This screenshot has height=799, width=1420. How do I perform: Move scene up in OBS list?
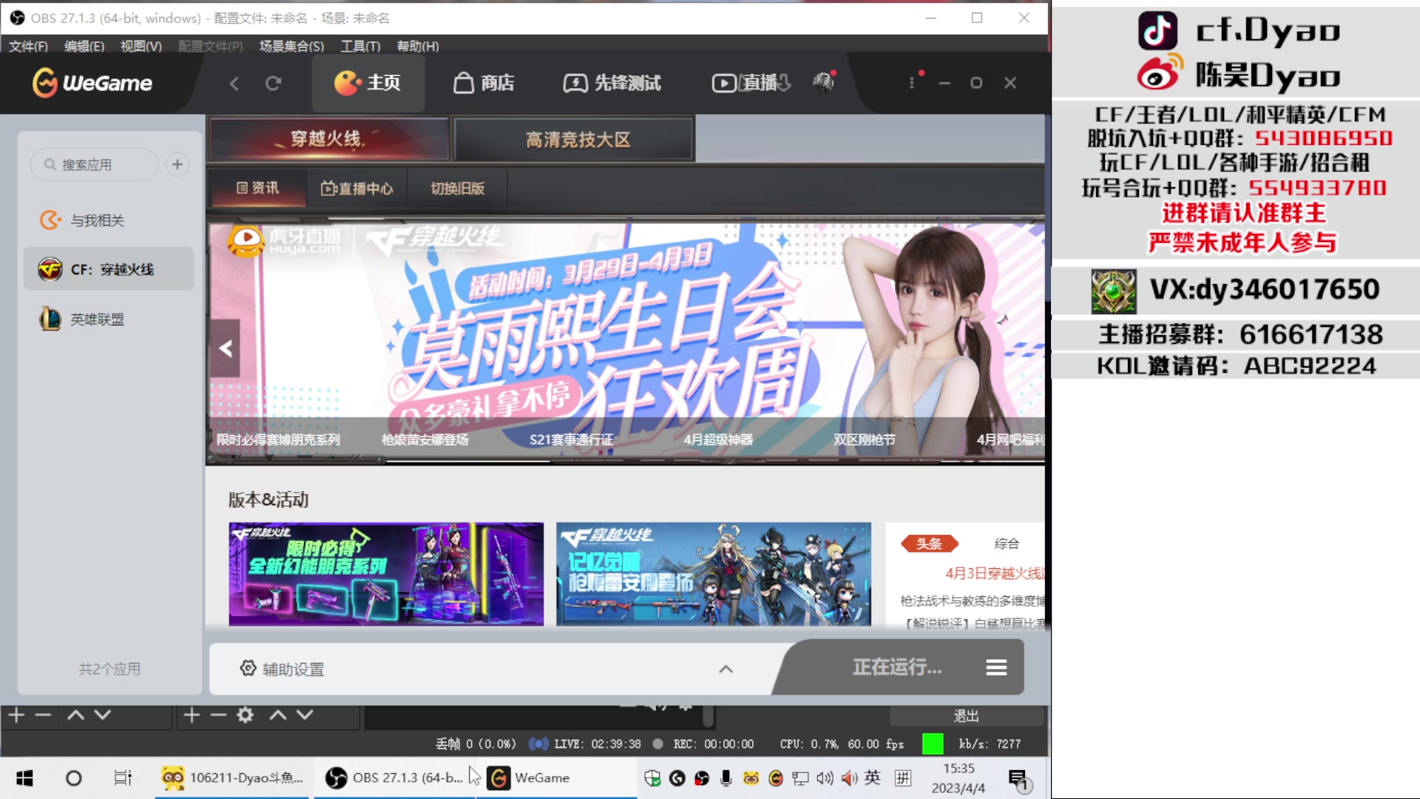(x=75, y=715)
